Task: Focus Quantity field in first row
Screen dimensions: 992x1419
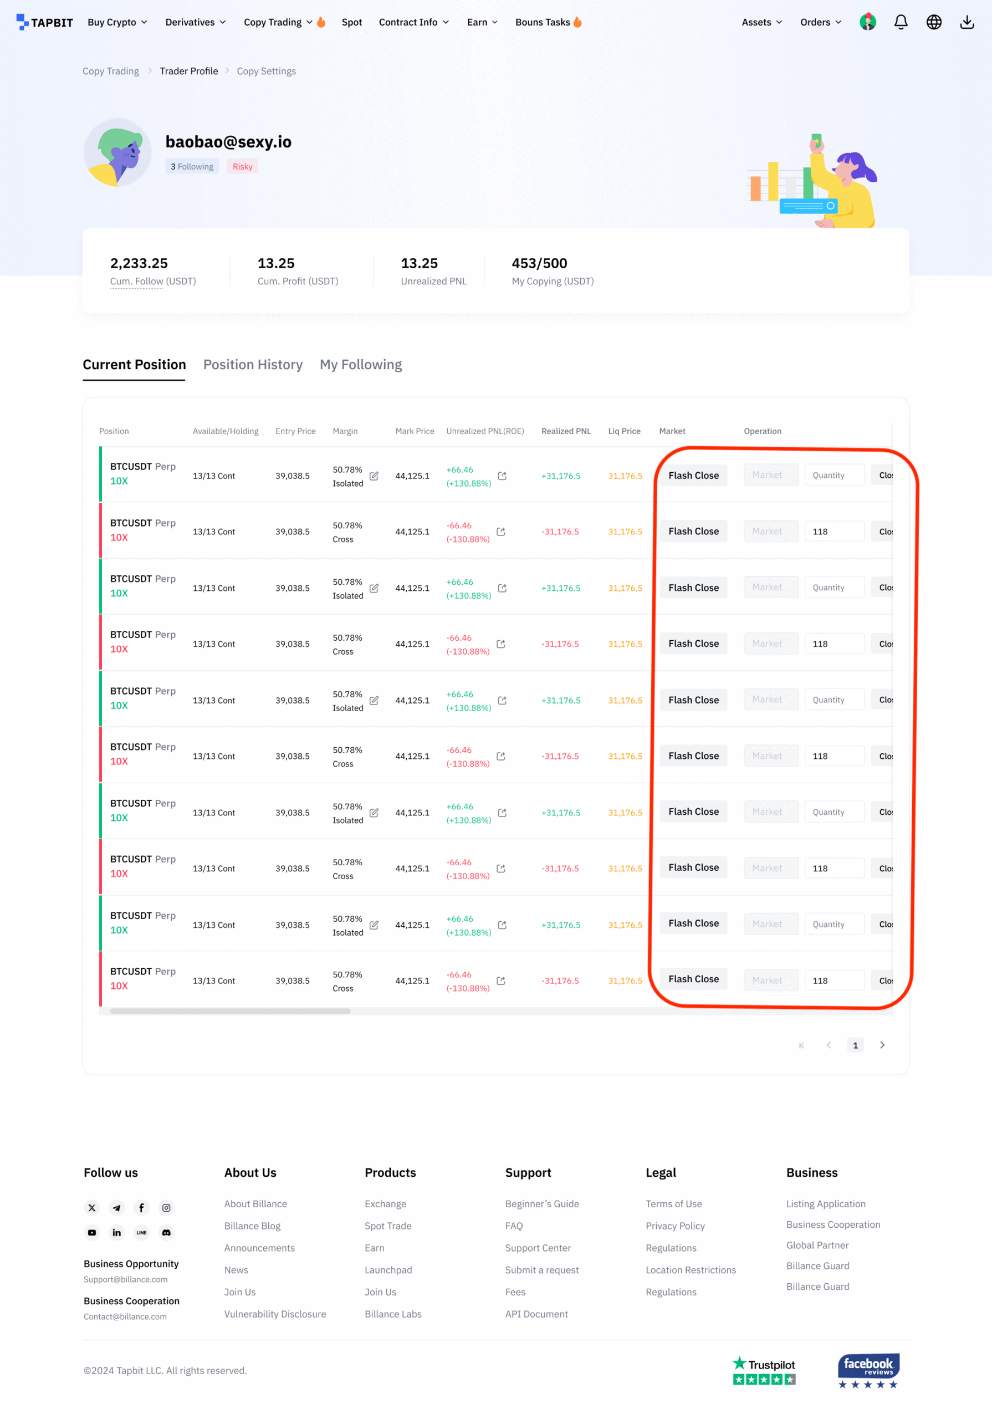Action: (x=834, y=475)
